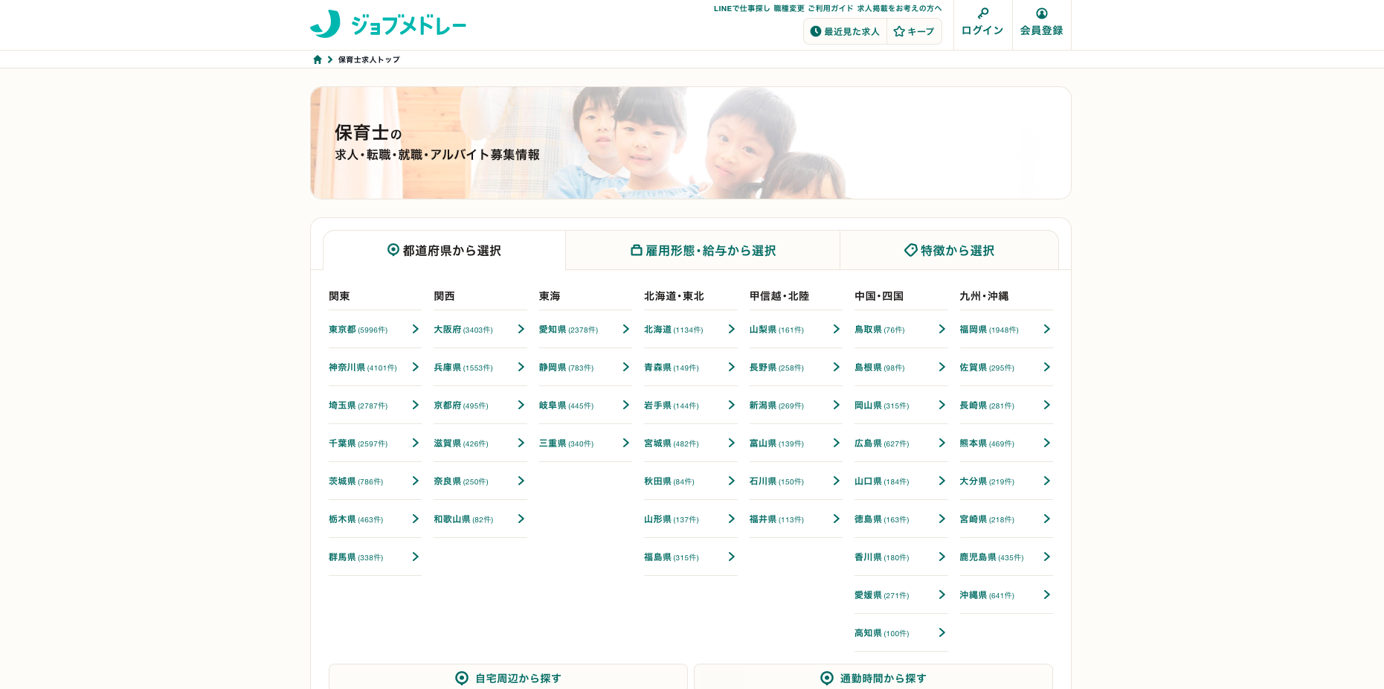The height and width of the screenshot is (689, 1384).
Task: Expand the 沖縄県 row chevron
Action: pos(1046,595)
